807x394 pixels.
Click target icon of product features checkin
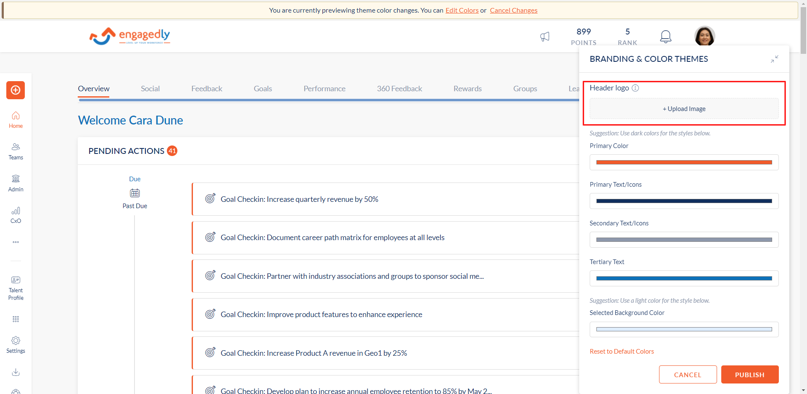[210, 314]
